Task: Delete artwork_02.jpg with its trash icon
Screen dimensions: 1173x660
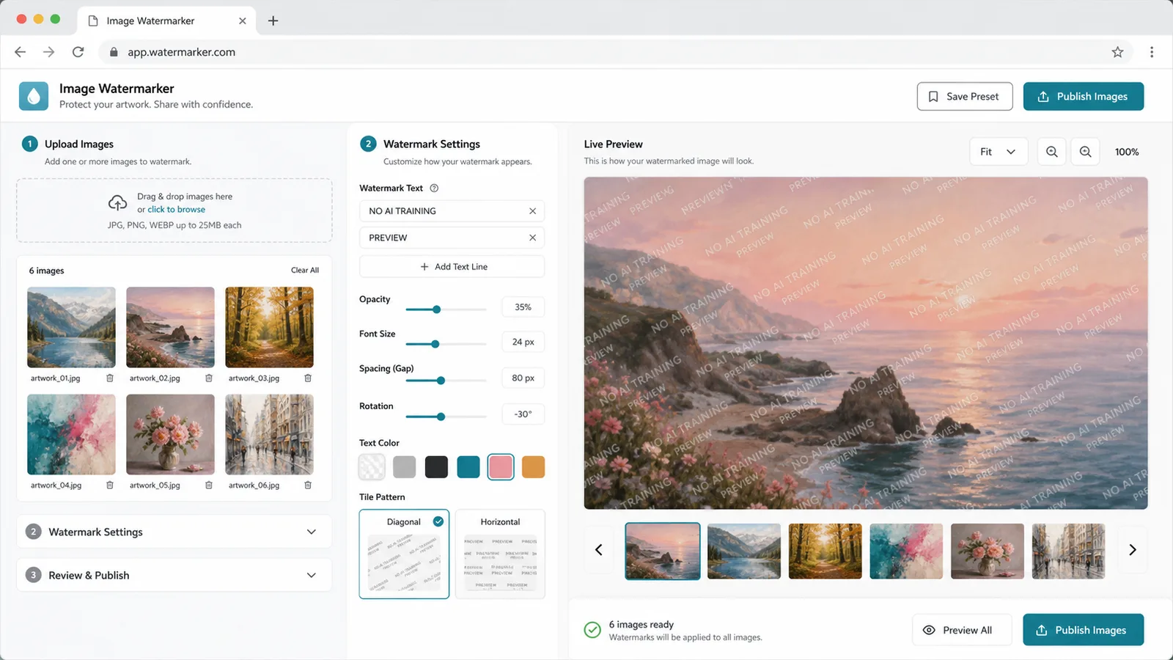Action: 209,378
